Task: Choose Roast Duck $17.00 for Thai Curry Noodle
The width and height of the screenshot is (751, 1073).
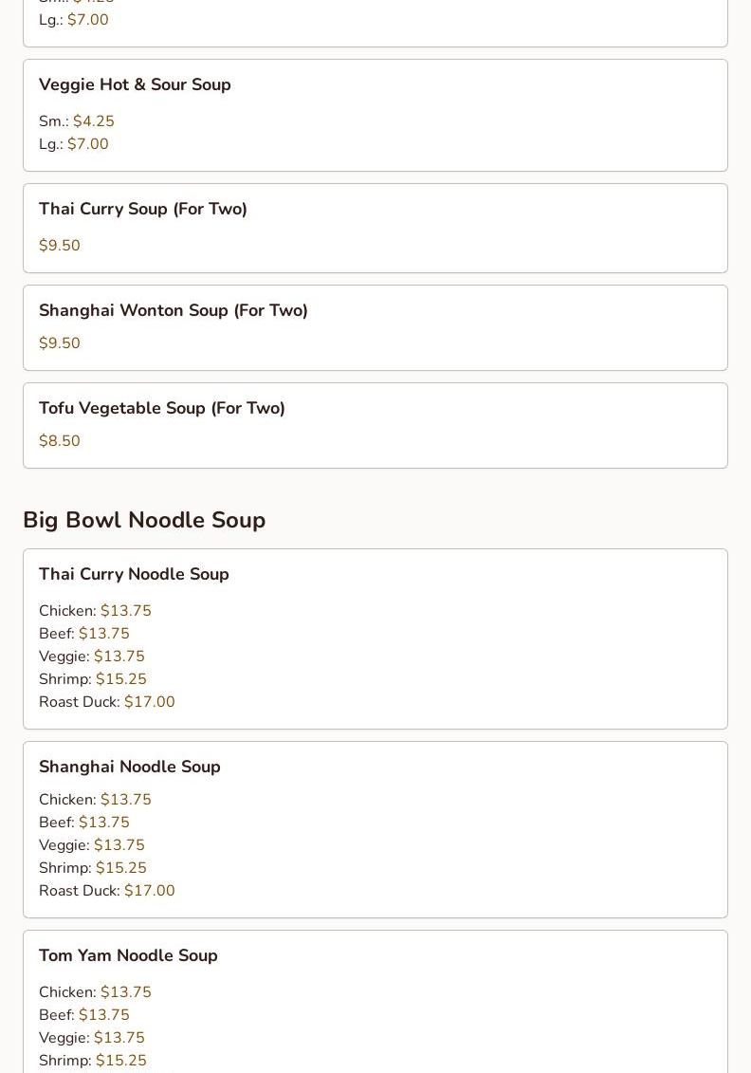Action: click(107, 701)
